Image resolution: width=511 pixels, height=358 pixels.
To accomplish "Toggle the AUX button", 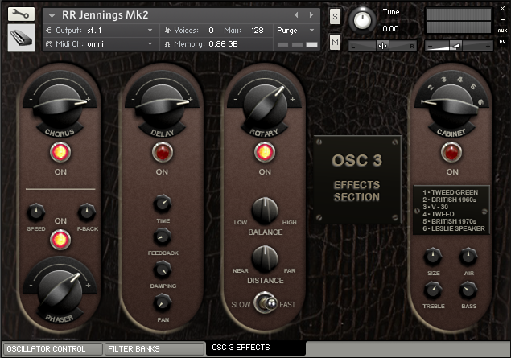I will (502, 31).
